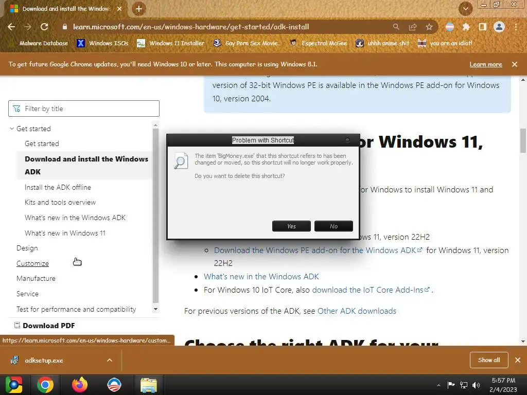The width and height of the screenshot is (527, 395).
Task: Click the page vertical scrollbar thumb
Action: (523, 140)
